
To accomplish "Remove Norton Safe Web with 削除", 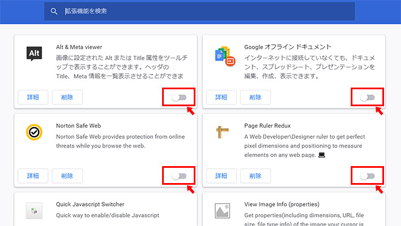I will [67, 176].
